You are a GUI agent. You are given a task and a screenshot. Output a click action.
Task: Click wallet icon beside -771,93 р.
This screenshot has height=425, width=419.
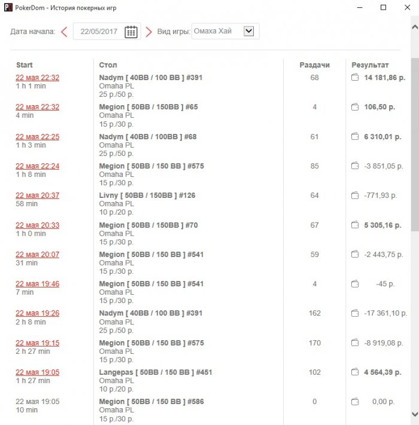pyautogui.click(x=355, y=195)
